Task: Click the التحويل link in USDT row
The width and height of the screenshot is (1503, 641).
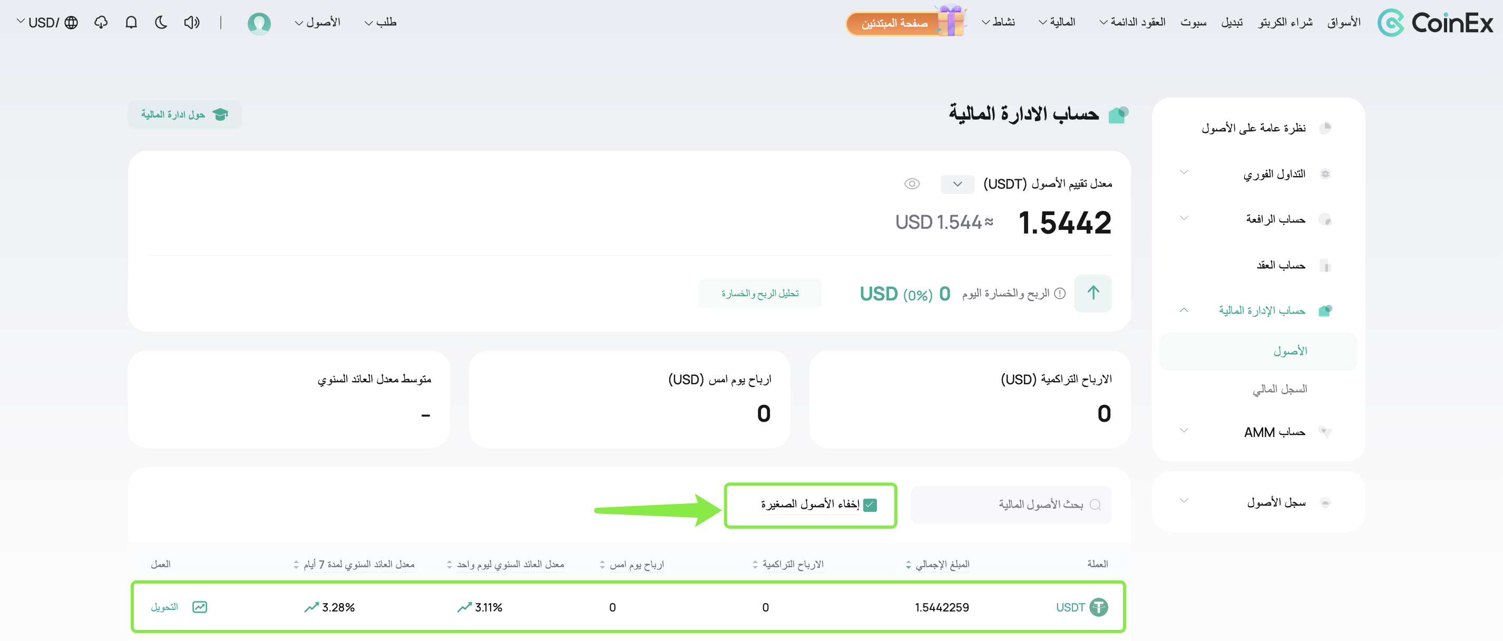Action: (164, 607)
